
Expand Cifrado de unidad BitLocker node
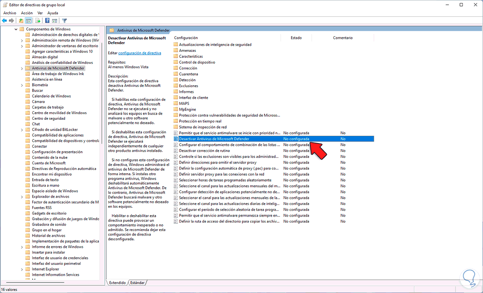point(22,129)
